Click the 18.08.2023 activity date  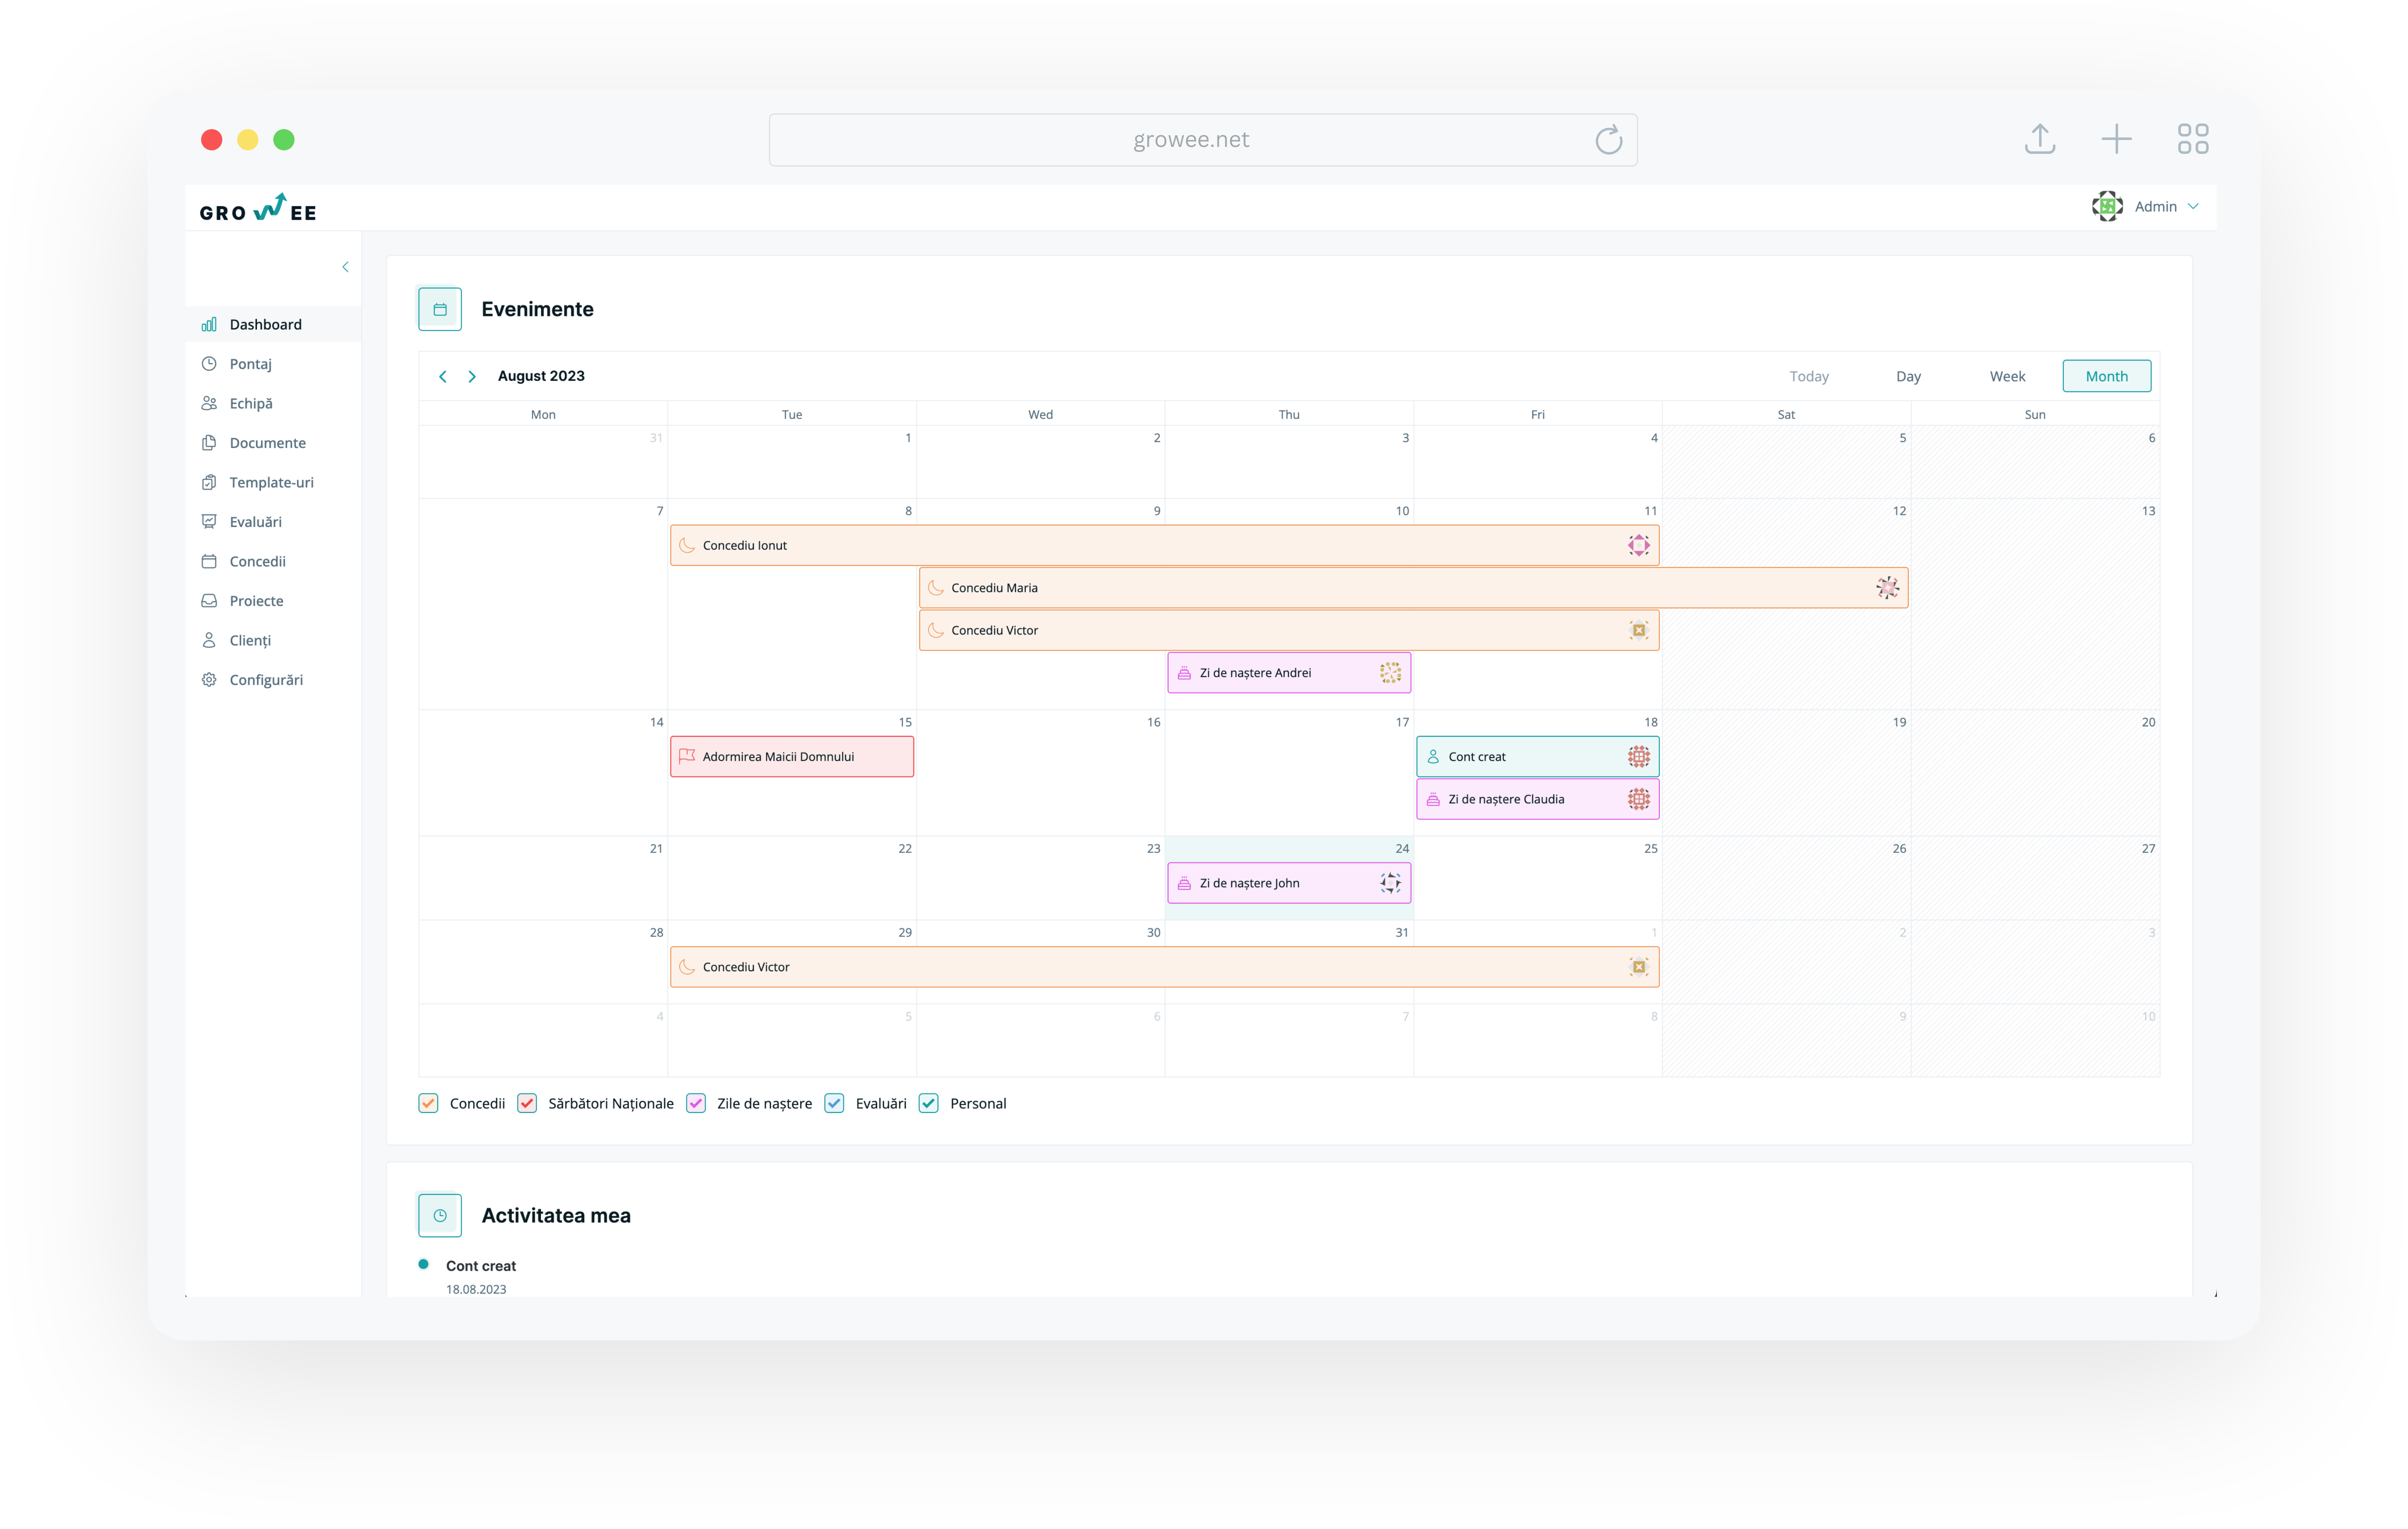coord(476,1290)
